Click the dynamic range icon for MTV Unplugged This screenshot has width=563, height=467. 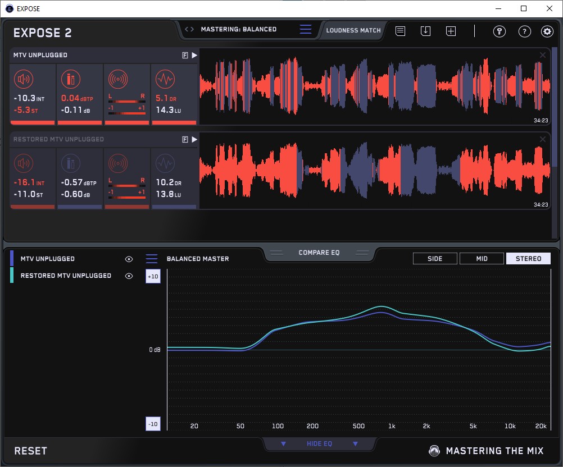(x=165, y=79)
